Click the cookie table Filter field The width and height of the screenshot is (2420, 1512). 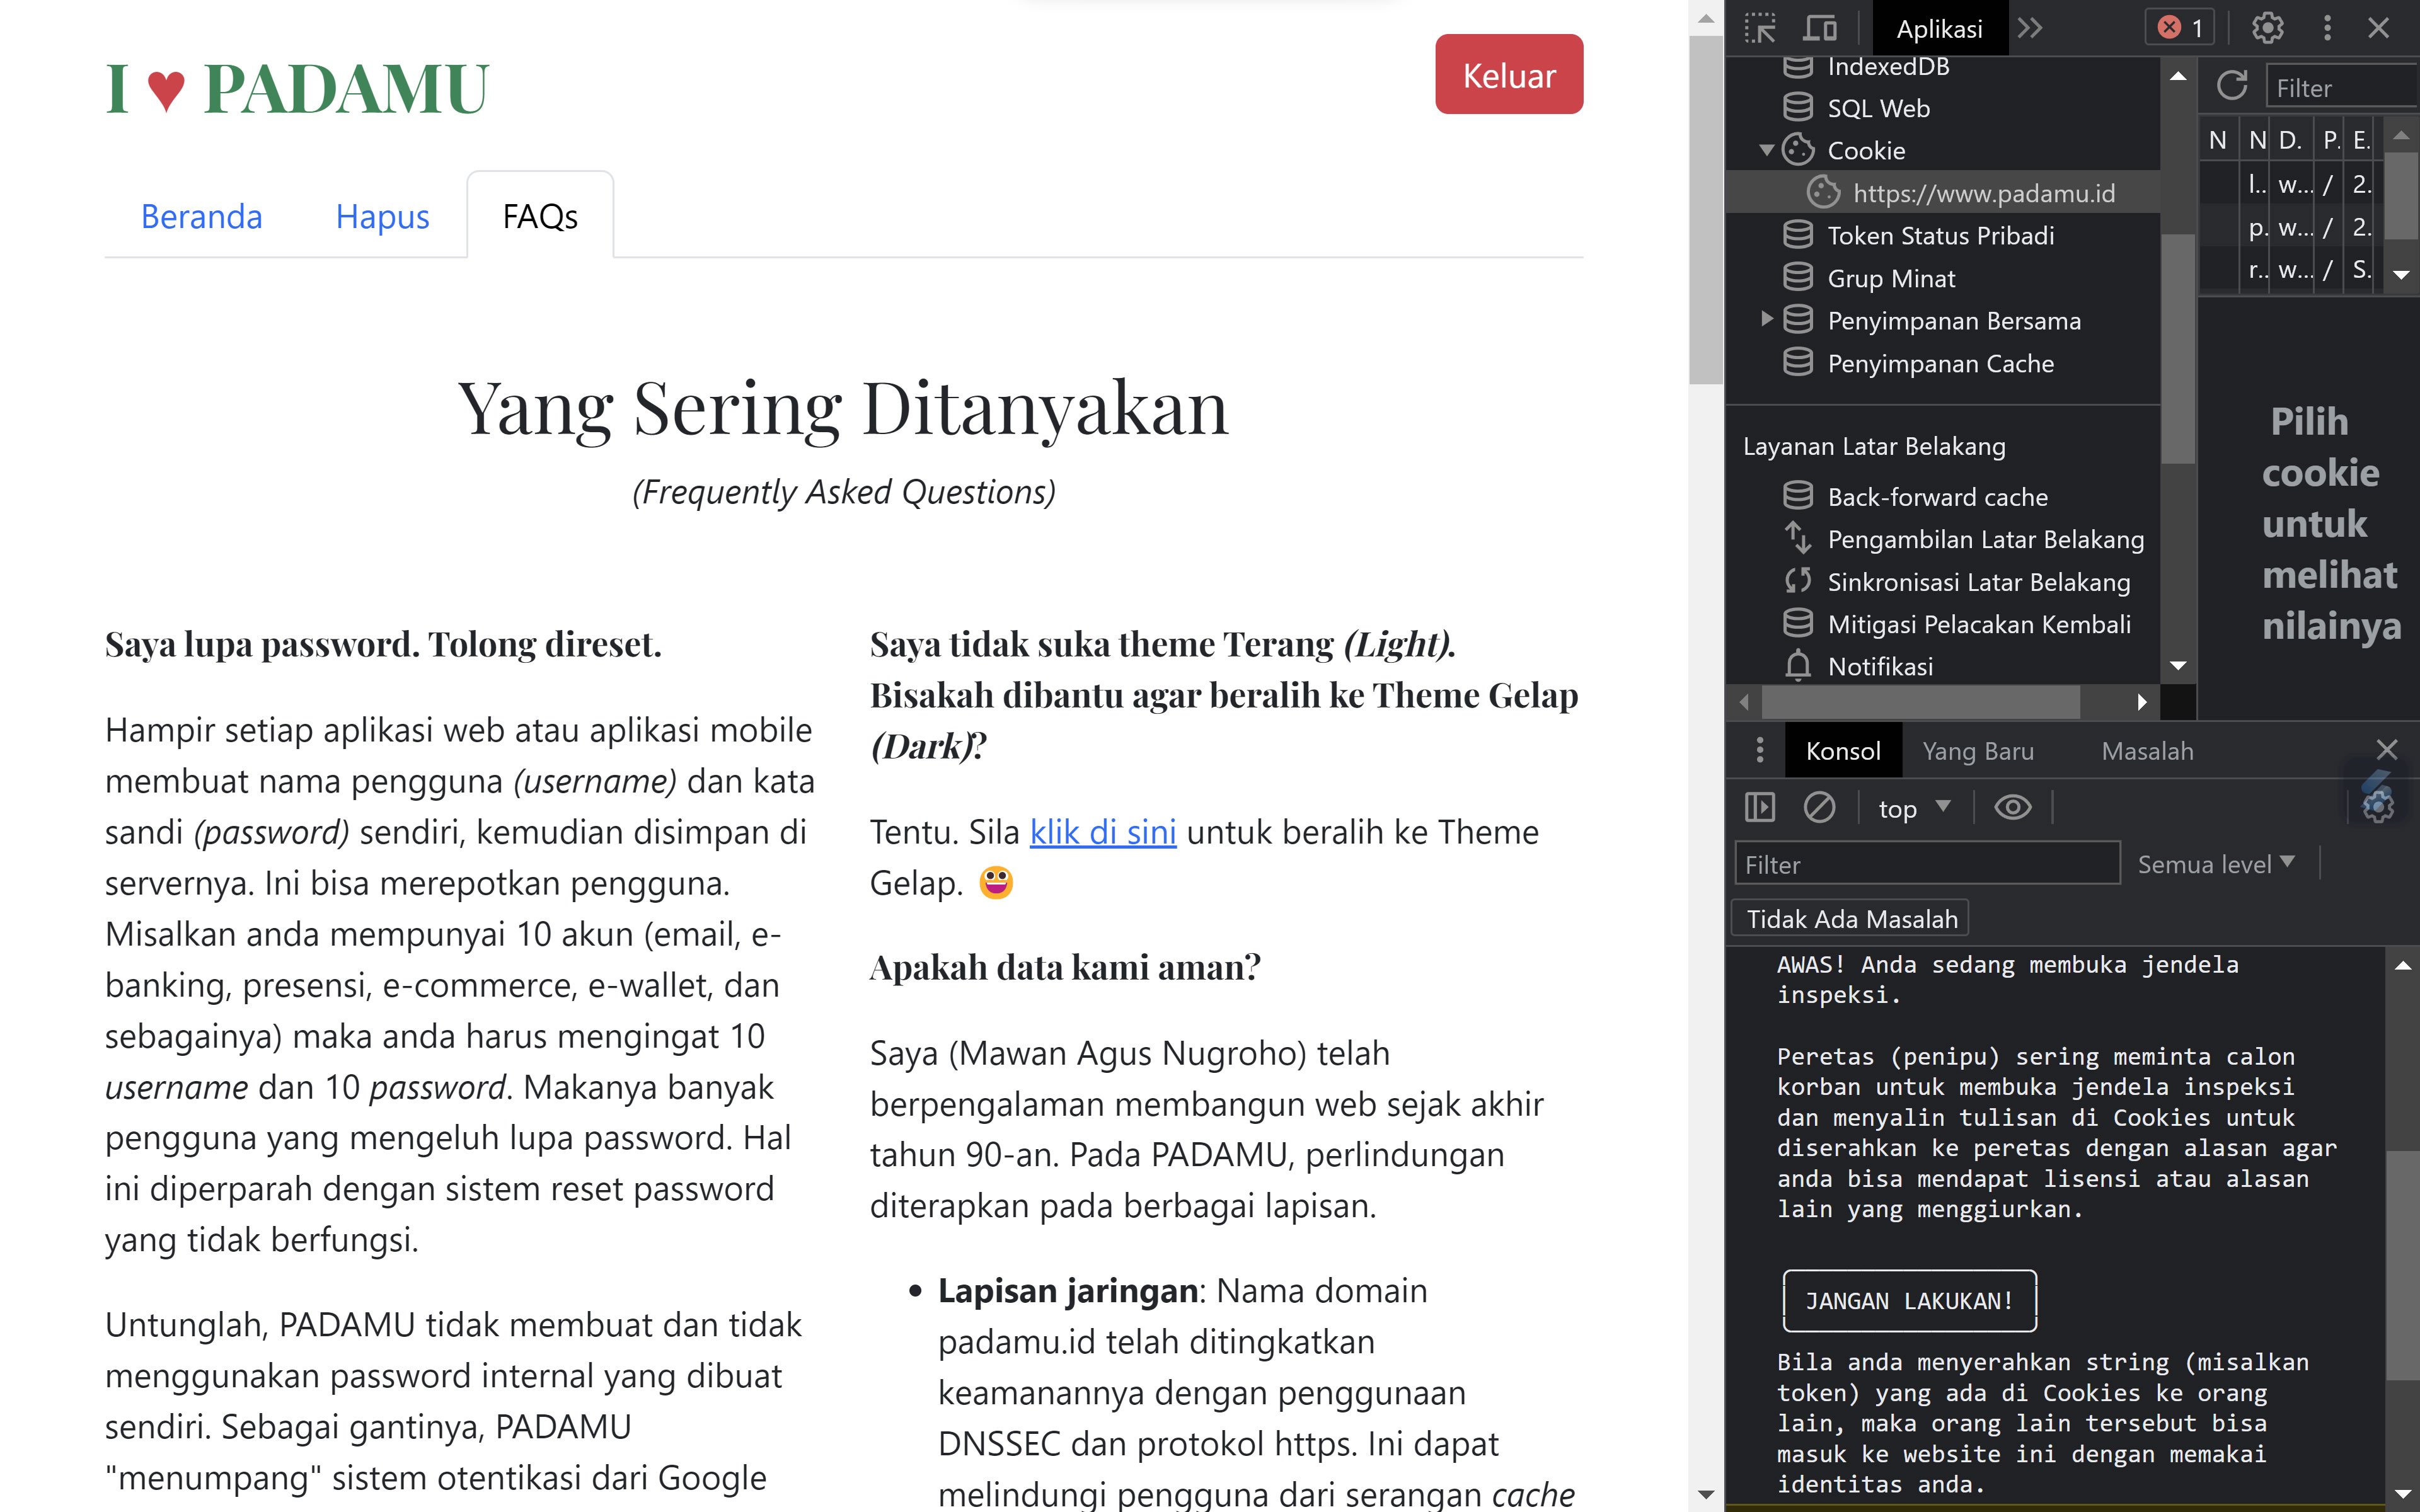pyautogui.click(x=2342, y=87)
